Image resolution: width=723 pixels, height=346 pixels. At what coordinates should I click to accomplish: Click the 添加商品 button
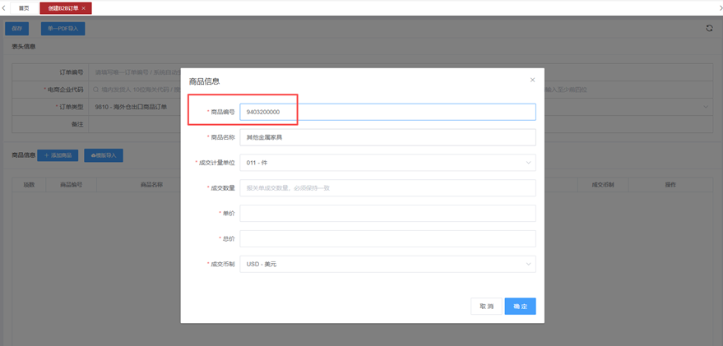point(58,155)
